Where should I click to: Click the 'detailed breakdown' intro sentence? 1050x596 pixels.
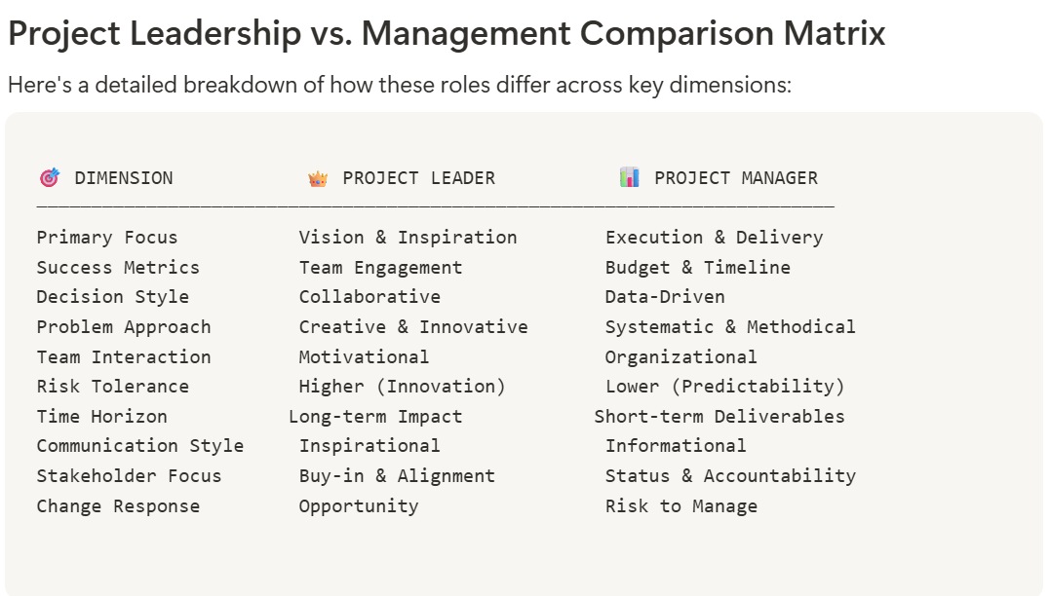(x=399, y=85)
